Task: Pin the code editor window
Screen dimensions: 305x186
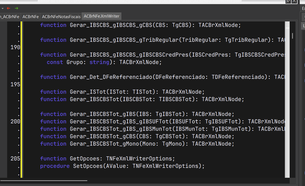Action: point(288,2)
